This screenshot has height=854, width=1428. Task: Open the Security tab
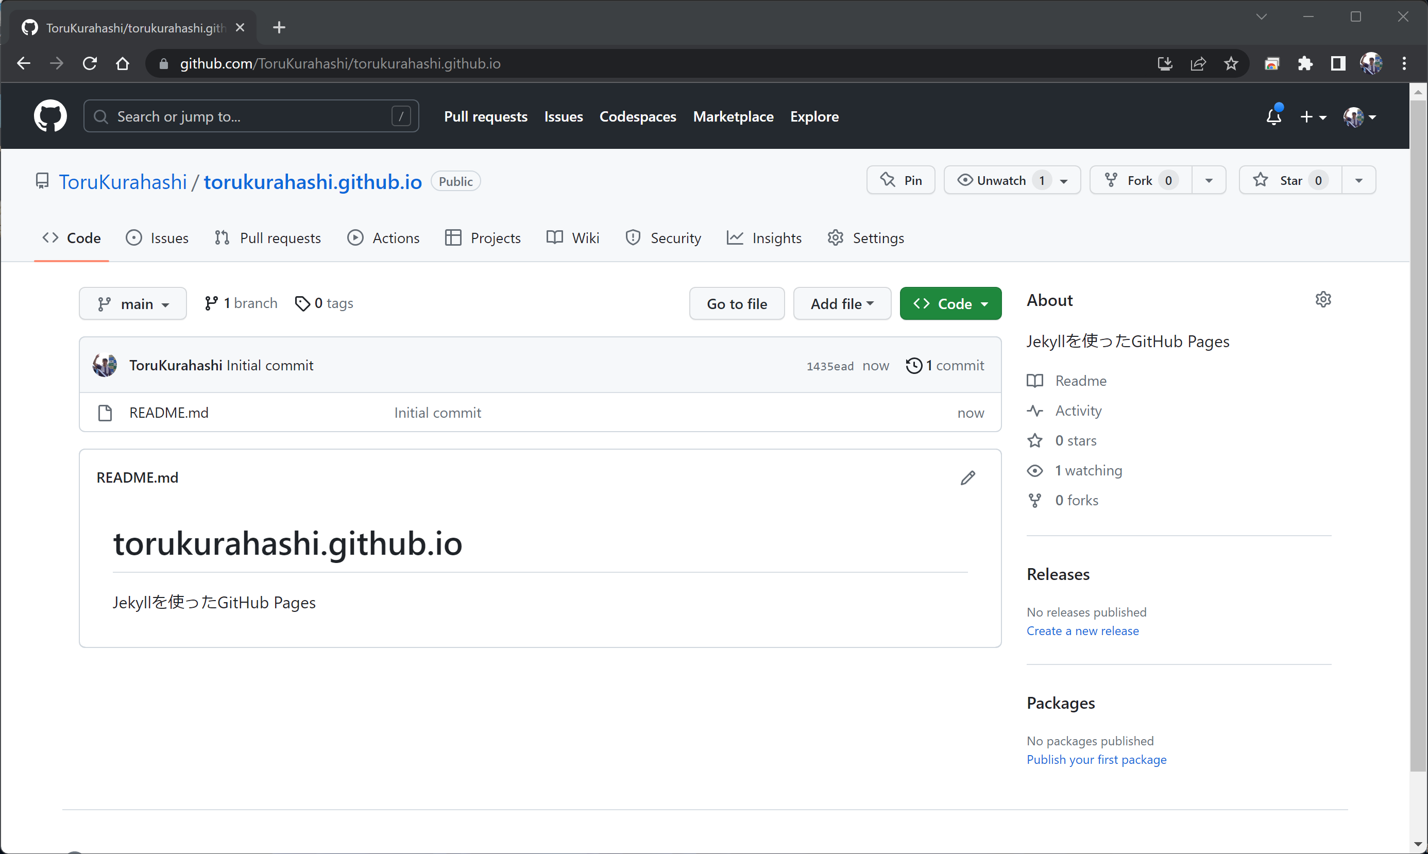click(663, 237)
